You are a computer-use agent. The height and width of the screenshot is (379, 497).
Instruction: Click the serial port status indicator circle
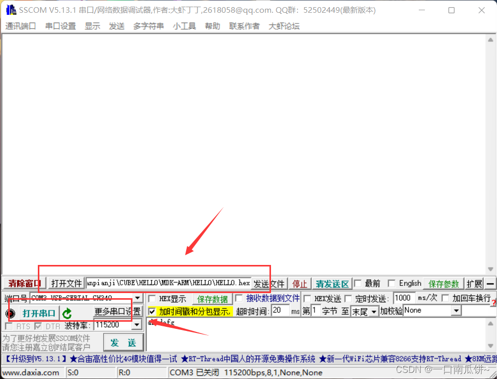(x=11, y=314)
